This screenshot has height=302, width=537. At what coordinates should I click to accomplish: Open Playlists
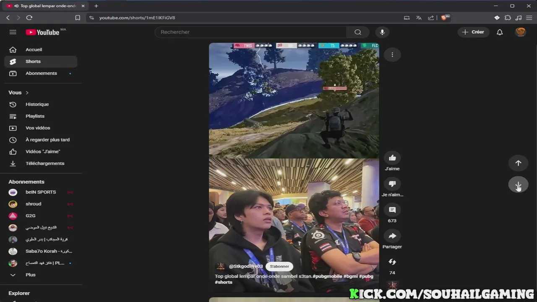[x=41, y=116]
